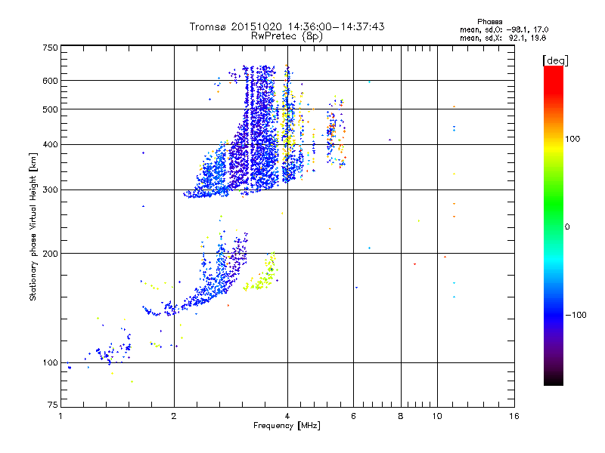This screenshot has height=453, width=605.
Task: Click y-axis tick label '400'
Action: click(50, 145)
